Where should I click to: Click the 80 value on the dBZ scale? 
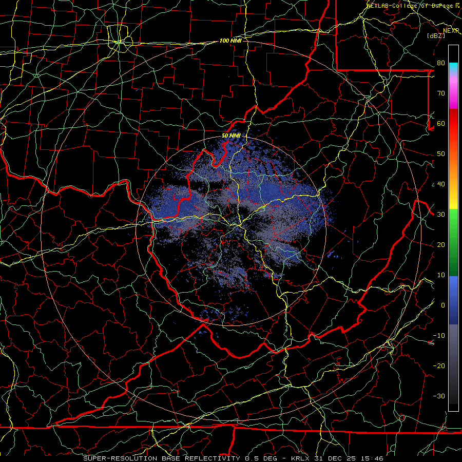pyautogui.click(x=441, y=63)
